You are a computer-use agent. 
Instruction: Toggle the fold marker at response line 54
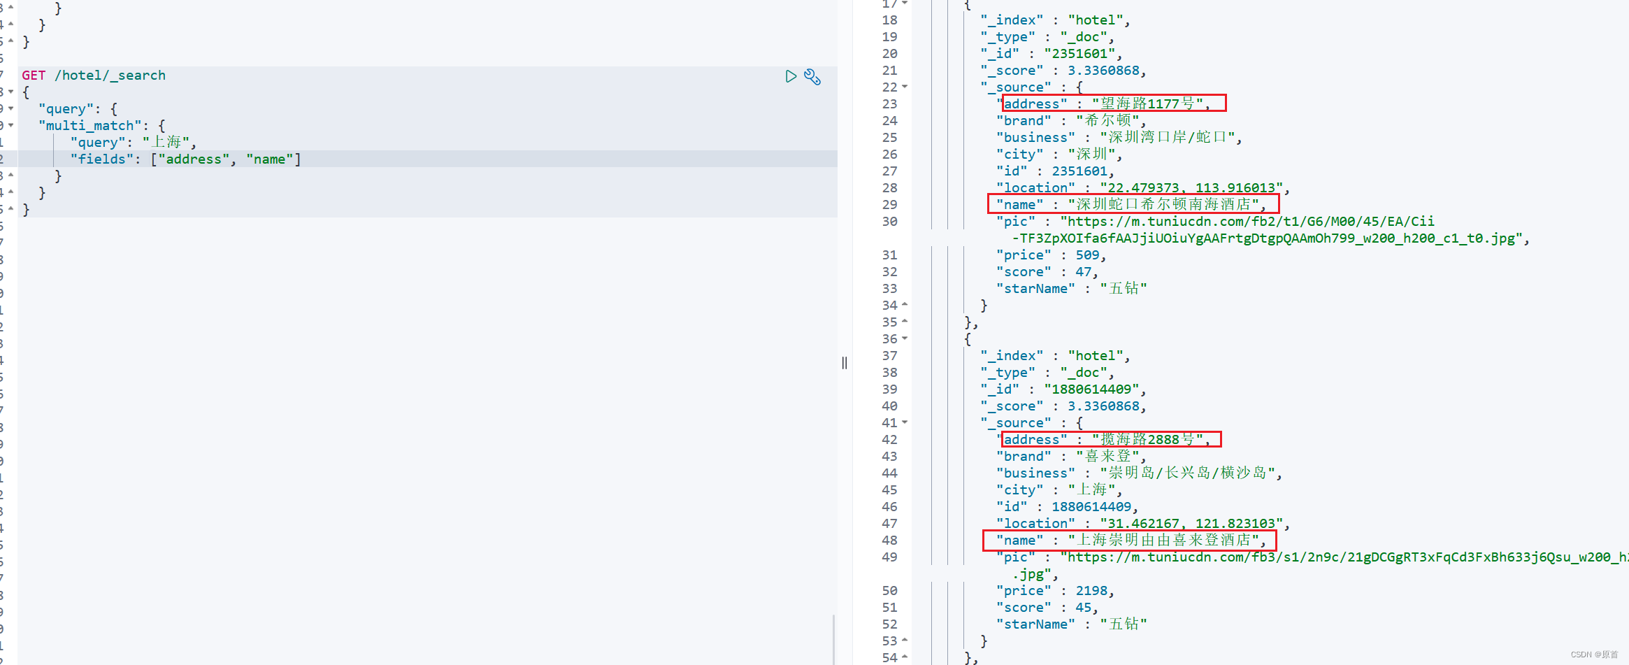click(905, 657)
